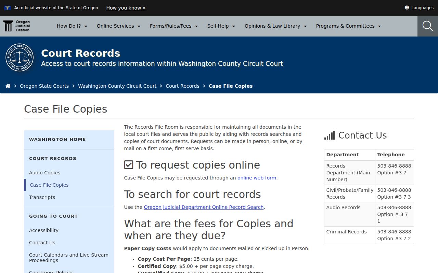Image resolution: width=438 pixels, height=273 pixels.
Task: Expand the Online Services menu
Action: click(119, 26)
